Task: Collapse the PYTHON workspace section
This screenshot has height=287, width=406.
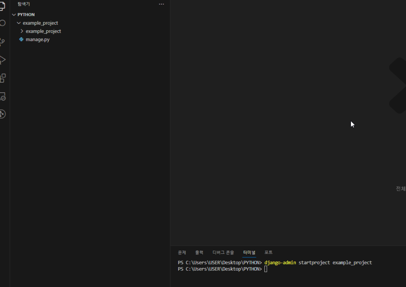Action: [x=14, y=15]
